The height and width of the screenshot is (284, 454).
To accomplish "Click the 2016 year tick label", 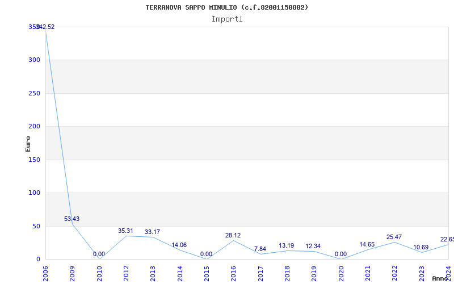I will click(233, 274).
